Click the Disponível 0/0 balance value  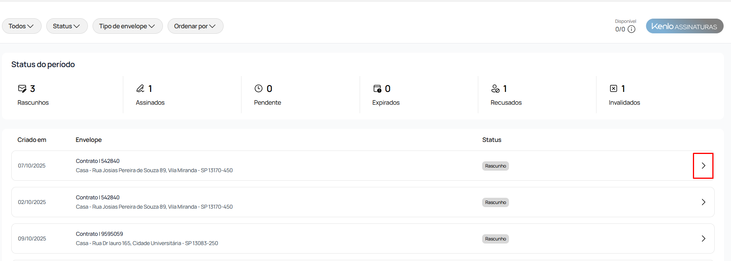(x=620, y=29)
